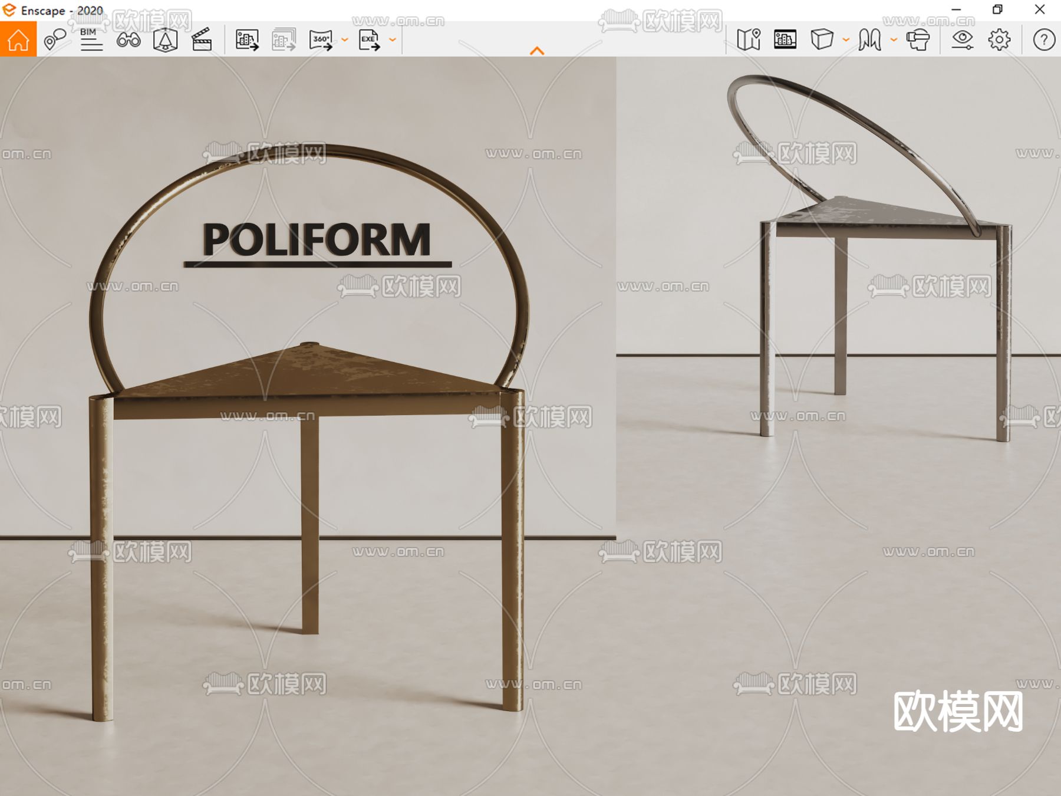The image size is (1061, 796).
Task: Toggle BIM info mode
Action: tap(91, 40)
